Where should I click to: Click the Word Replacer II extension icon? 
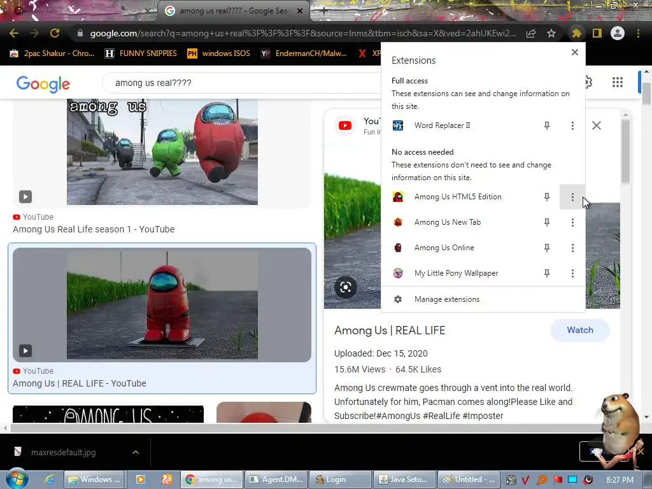pyautogui.click(x=398, y=125)
